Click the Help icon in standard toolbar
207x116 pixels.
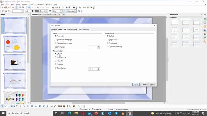point(74,8)
